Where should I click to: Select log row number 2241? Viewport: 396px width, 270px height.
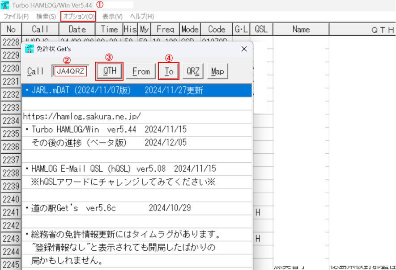pyautogui.click(x=11, y=212)
